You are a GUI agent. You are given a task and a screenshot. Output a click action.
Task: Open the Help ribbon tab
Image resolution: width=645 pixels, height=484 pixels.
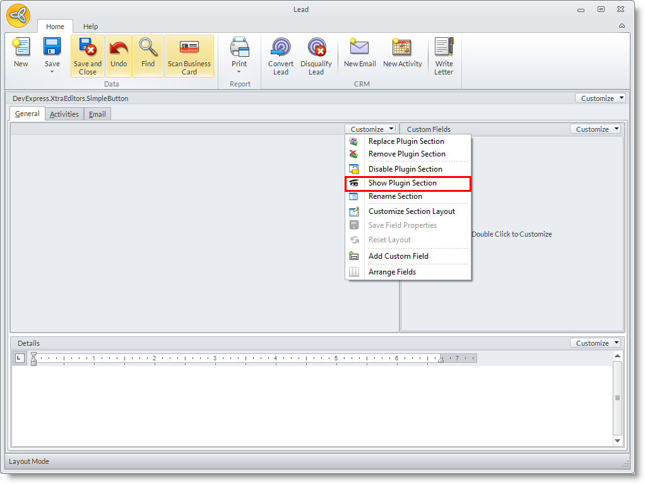[91, 27]
